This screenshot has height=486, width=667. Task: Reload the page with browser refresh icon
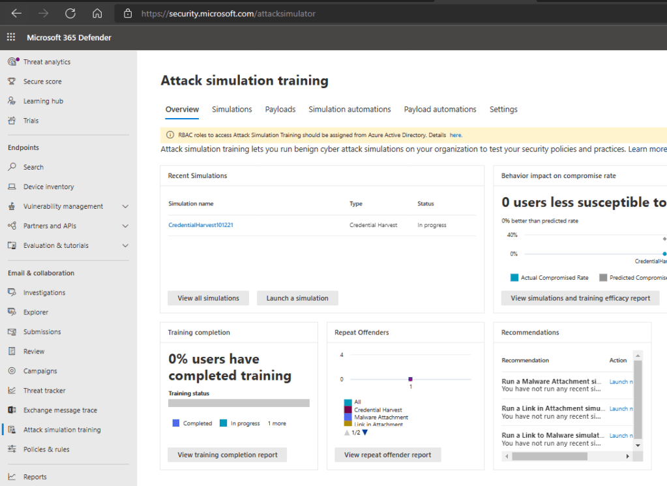pyautogui.click(x=70, y=13)
